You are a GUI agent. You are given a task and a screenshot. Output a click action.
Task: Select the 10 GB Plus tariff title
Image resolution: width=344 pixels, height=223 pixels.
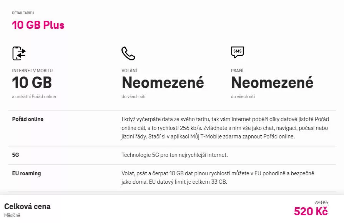click(38, 25)
